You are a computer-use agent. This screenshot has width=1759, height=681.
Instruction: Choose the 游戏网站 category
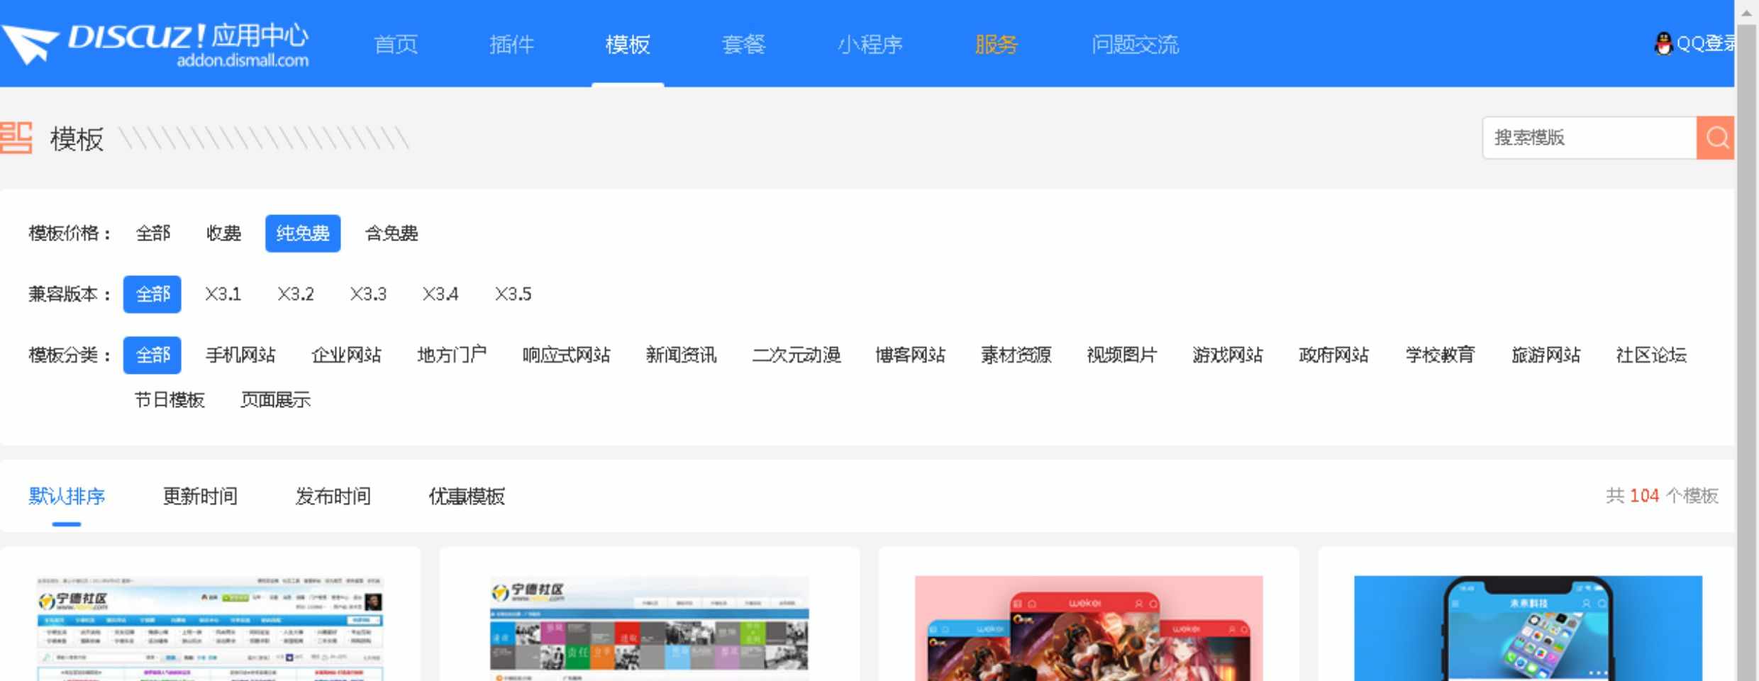(1227, 355)
